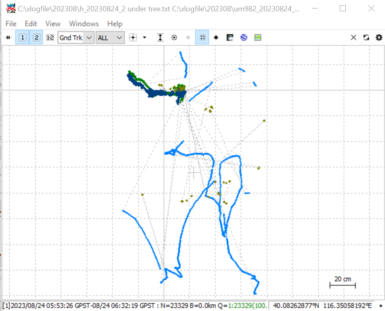Click the center on origin crosshair icon
385x311 pixels.
[133, 38]
